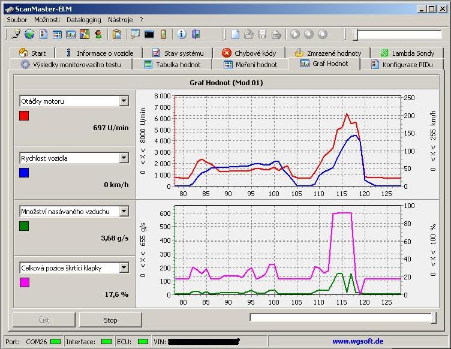This screenshot has width=451, height=349.
Task: Click the clipboard icon in toolbar
Action: click(x=117, y=34)
